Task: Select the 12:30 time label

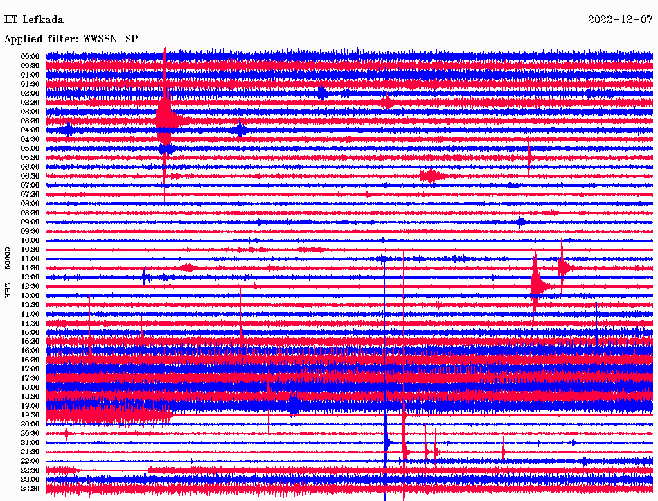Action: [30, 286]
